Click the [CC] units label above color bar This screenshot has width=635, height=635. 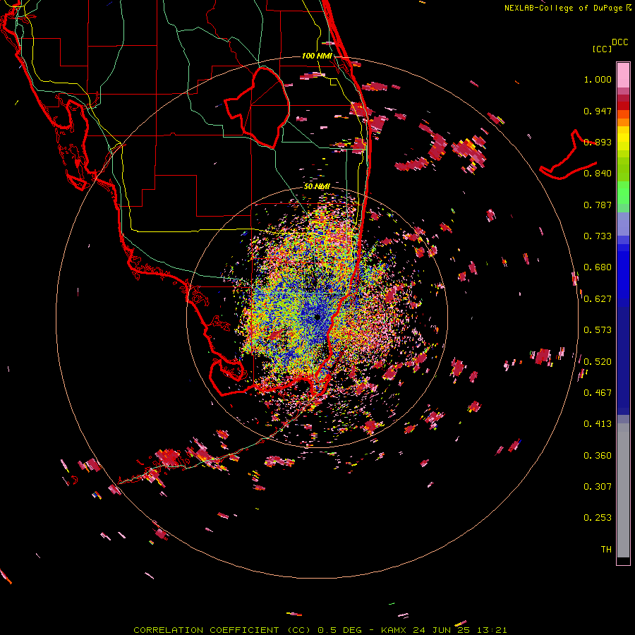click(x=602, y=49)
